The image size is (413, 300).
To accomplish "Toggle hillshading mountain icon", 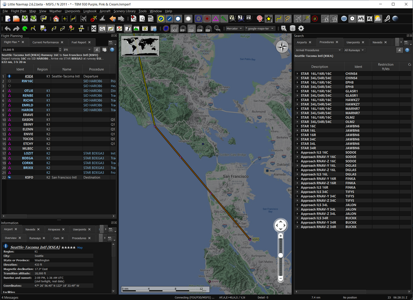I will click(361, 19).
